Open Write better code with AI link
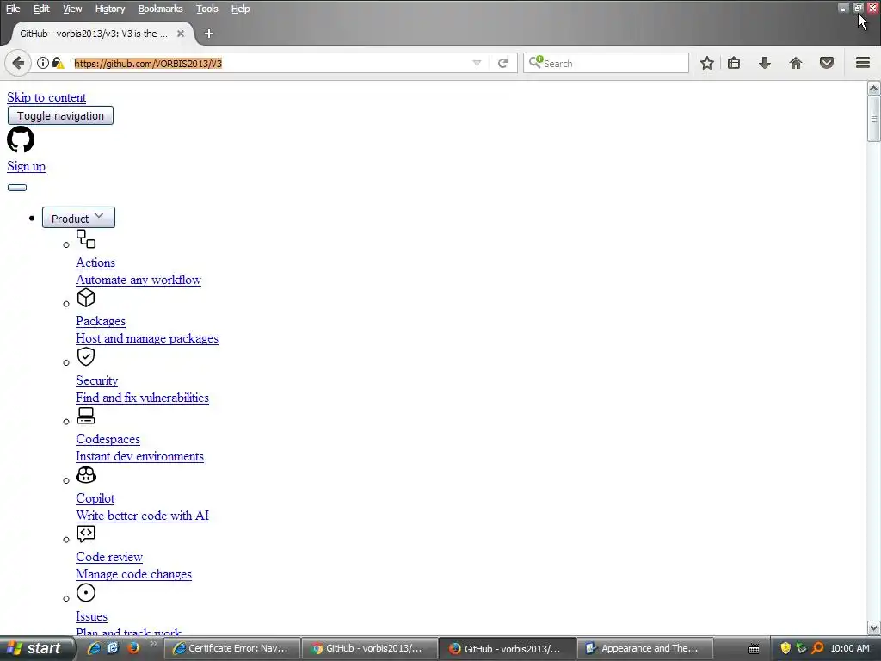The width and height of the screenshot is (881, 661). click(x=142, y=516)
